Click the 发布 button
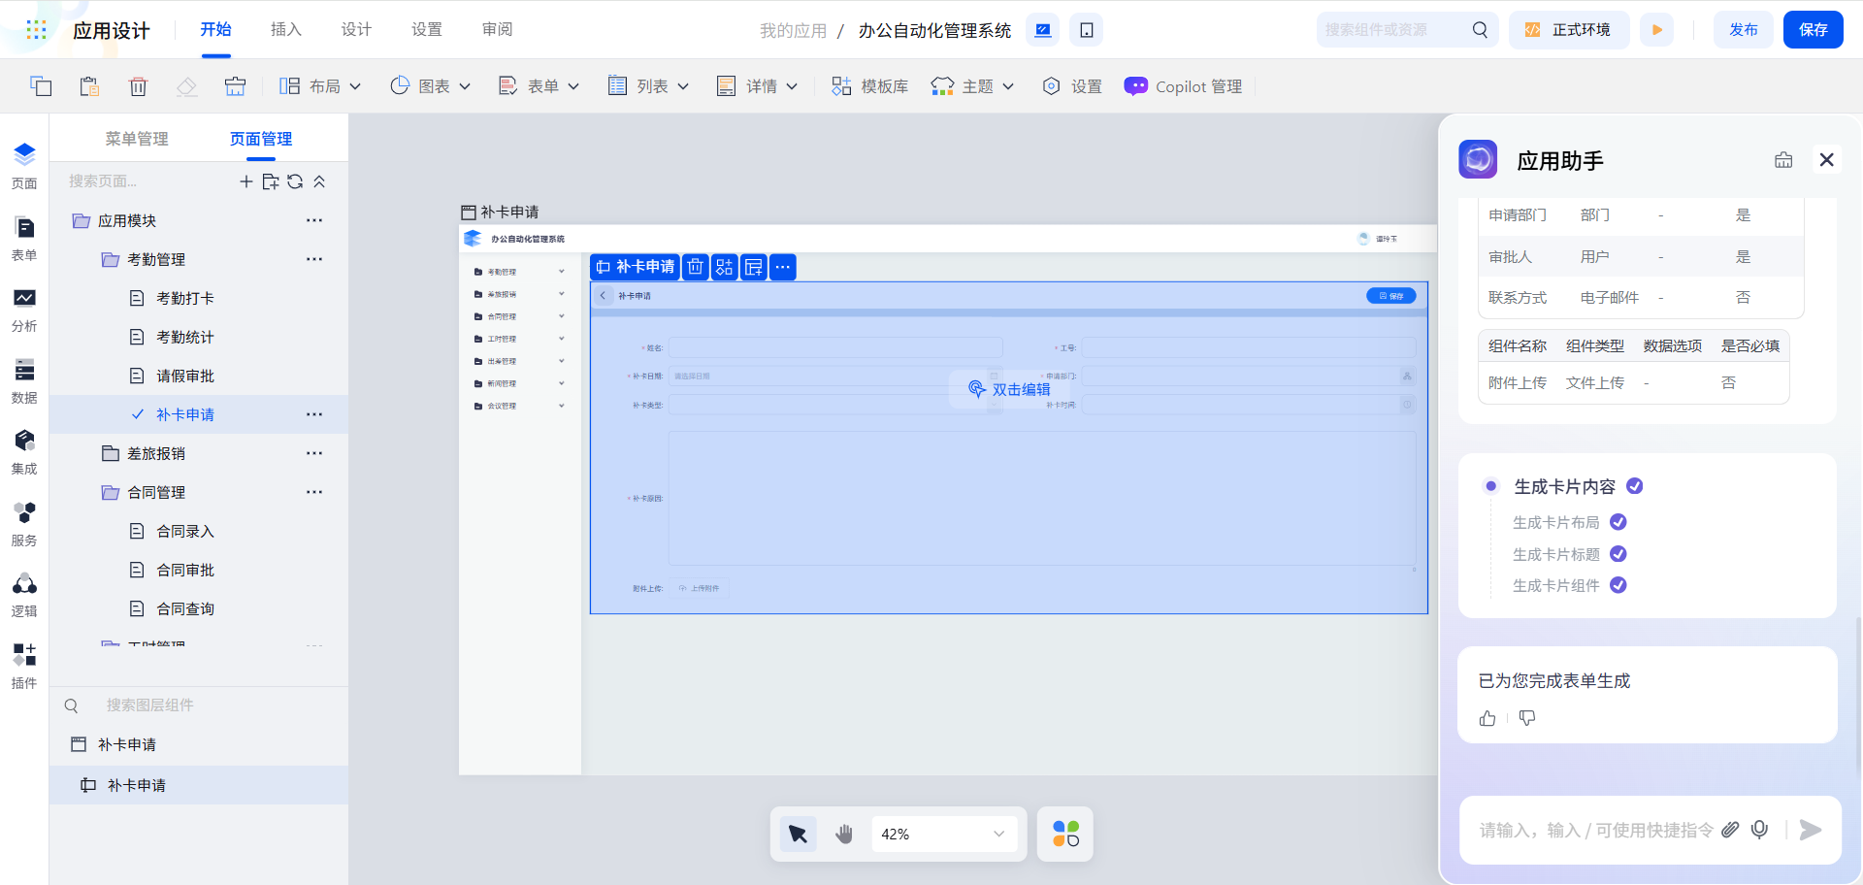1863x885 pixels. click(1743, 30)
